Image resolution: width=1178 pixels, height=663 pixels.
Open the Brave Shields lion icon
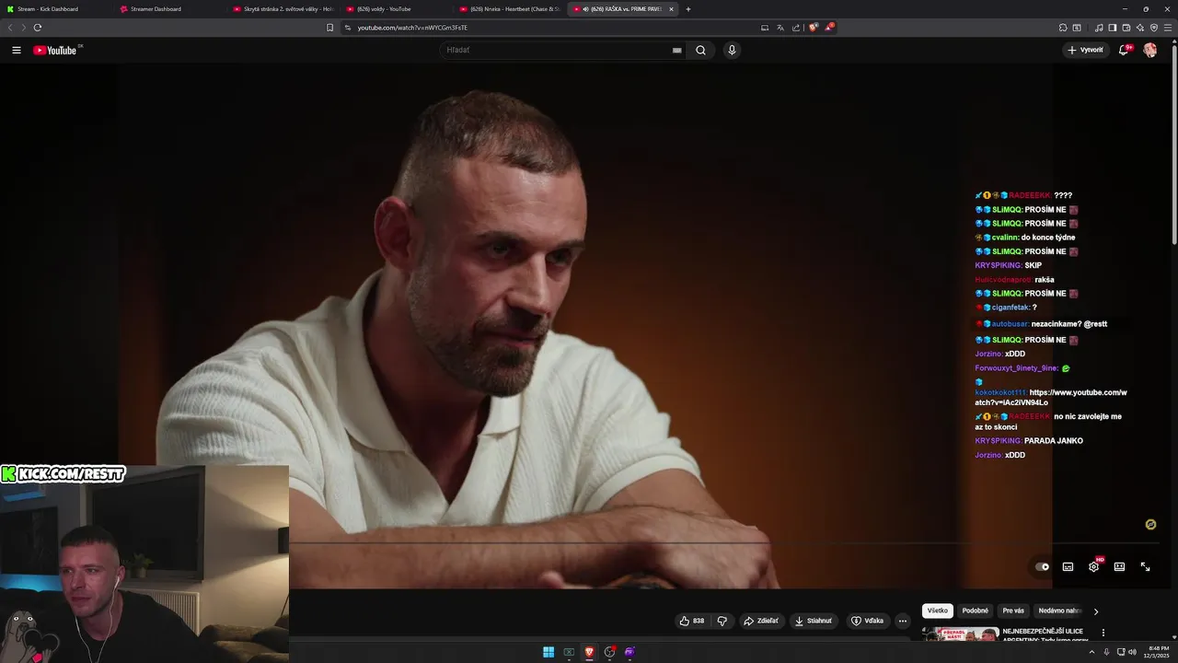click(x=814, y=28)
